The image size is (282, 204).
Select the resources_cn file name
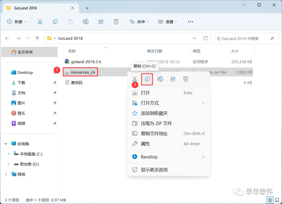tap(83, 72)
